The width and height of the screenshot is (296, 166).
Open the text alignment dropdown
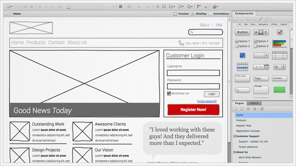[x=60, y=7]
